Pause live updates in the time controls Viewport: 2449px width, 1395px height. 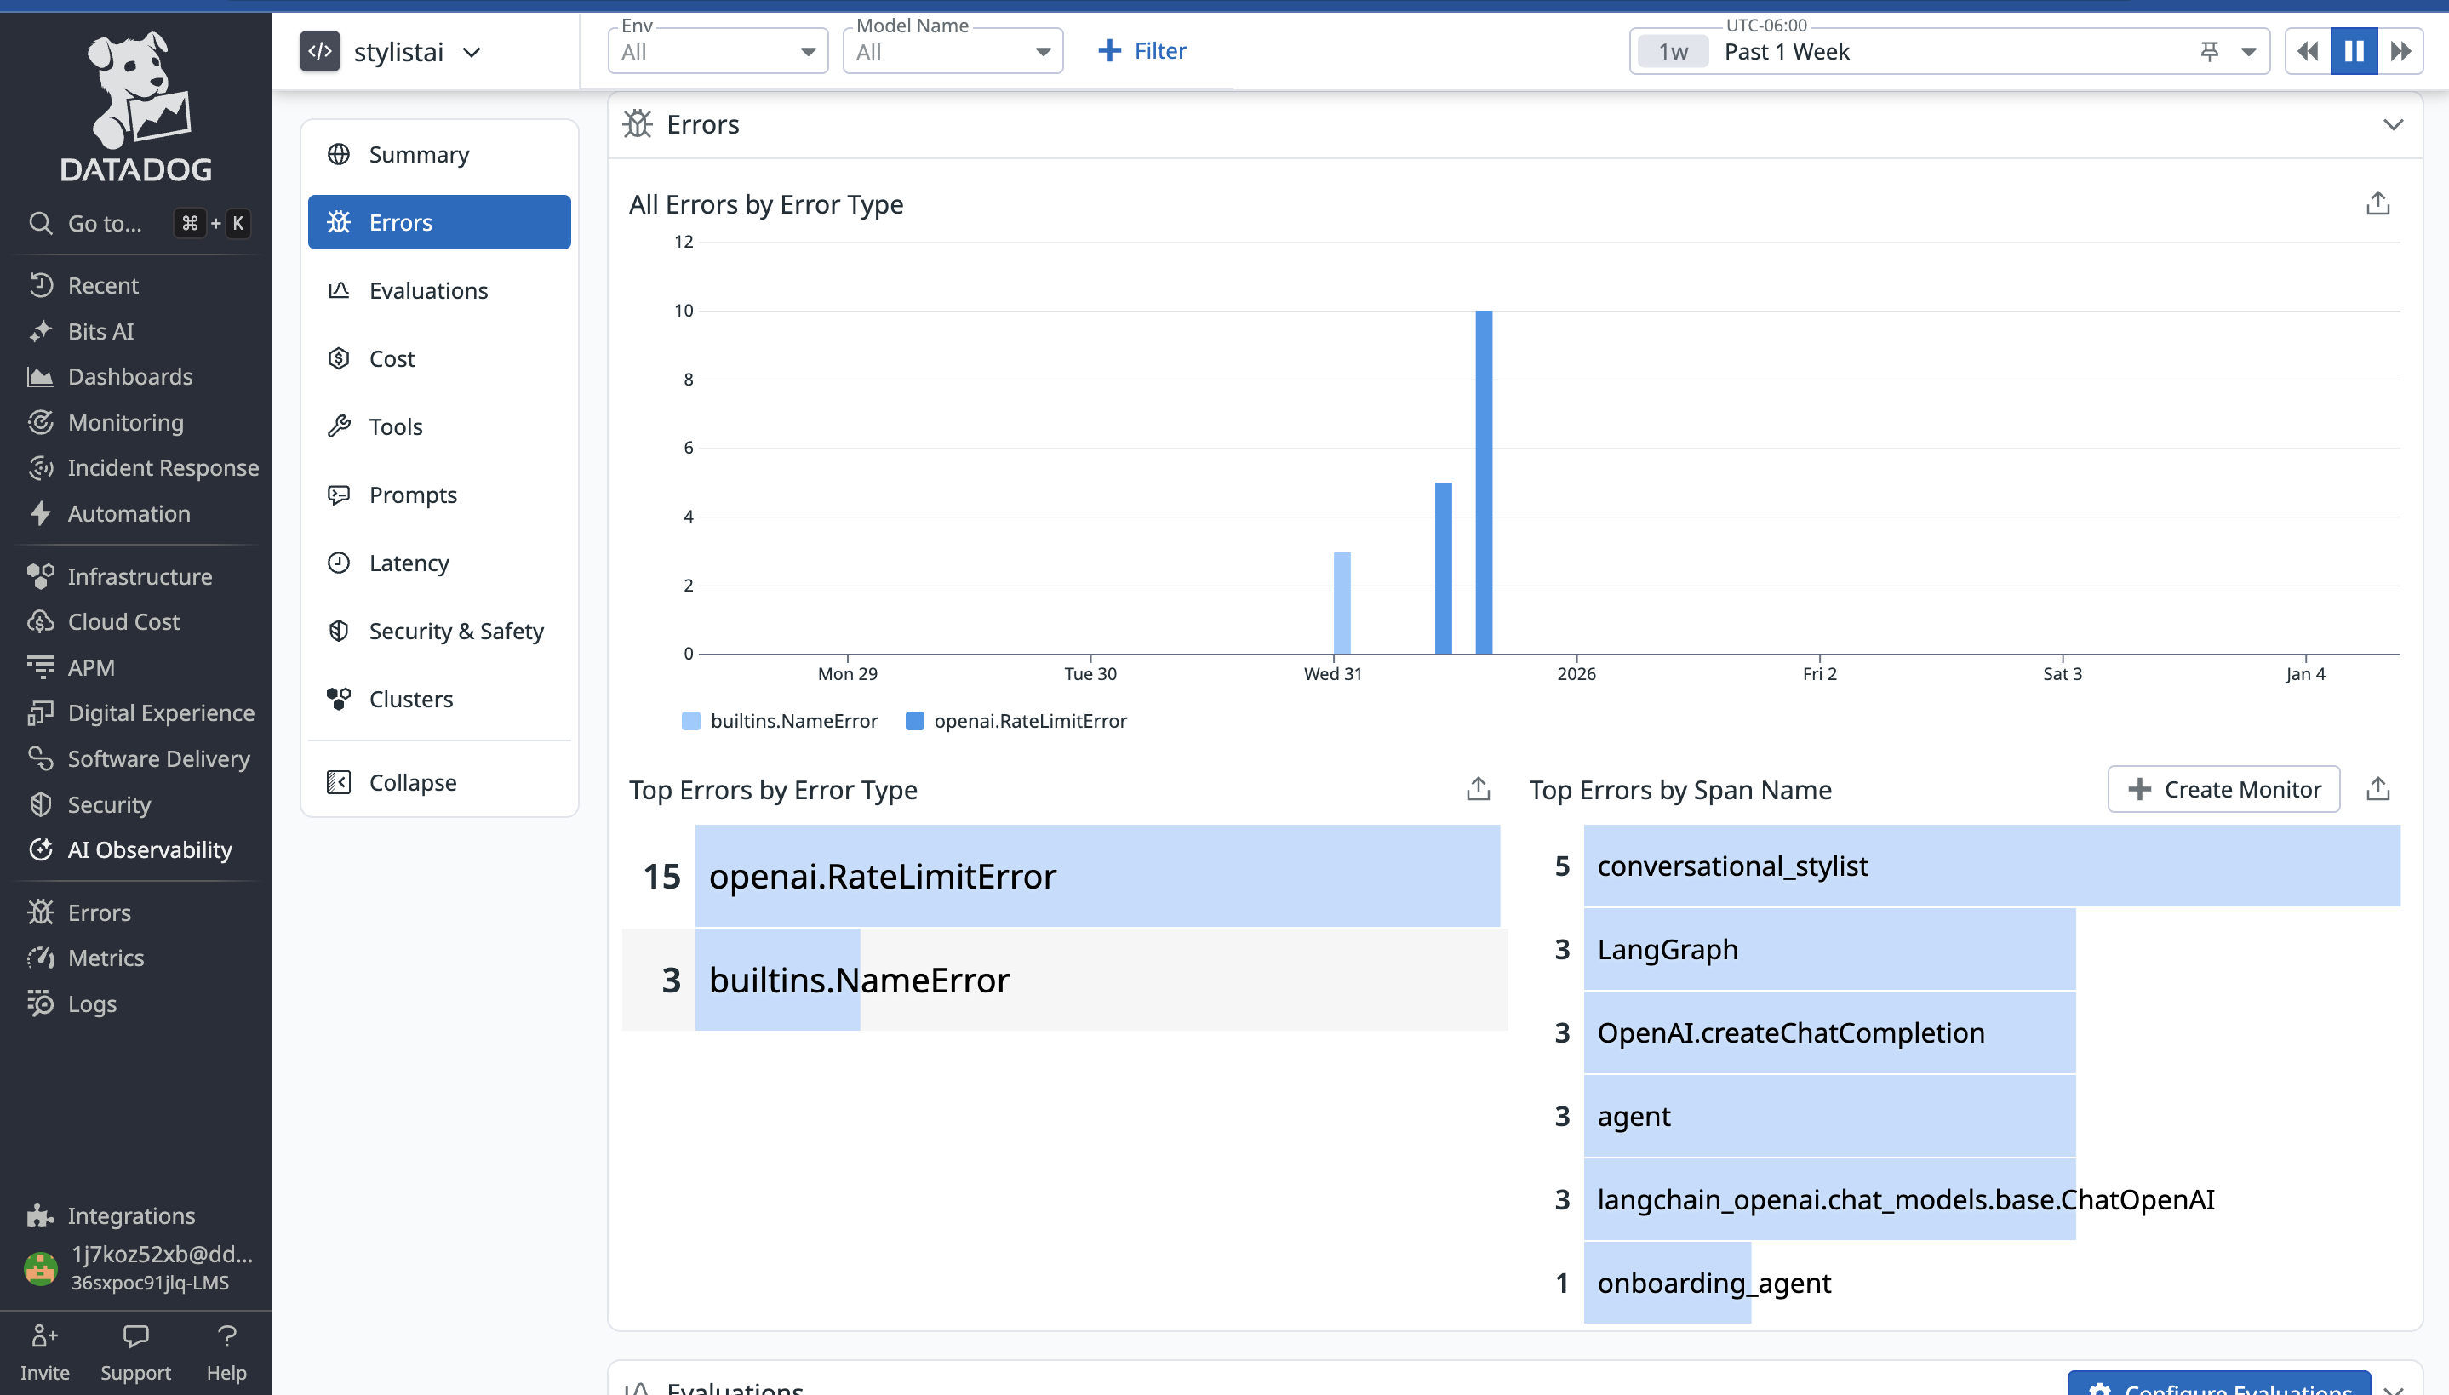(2353, 52)
